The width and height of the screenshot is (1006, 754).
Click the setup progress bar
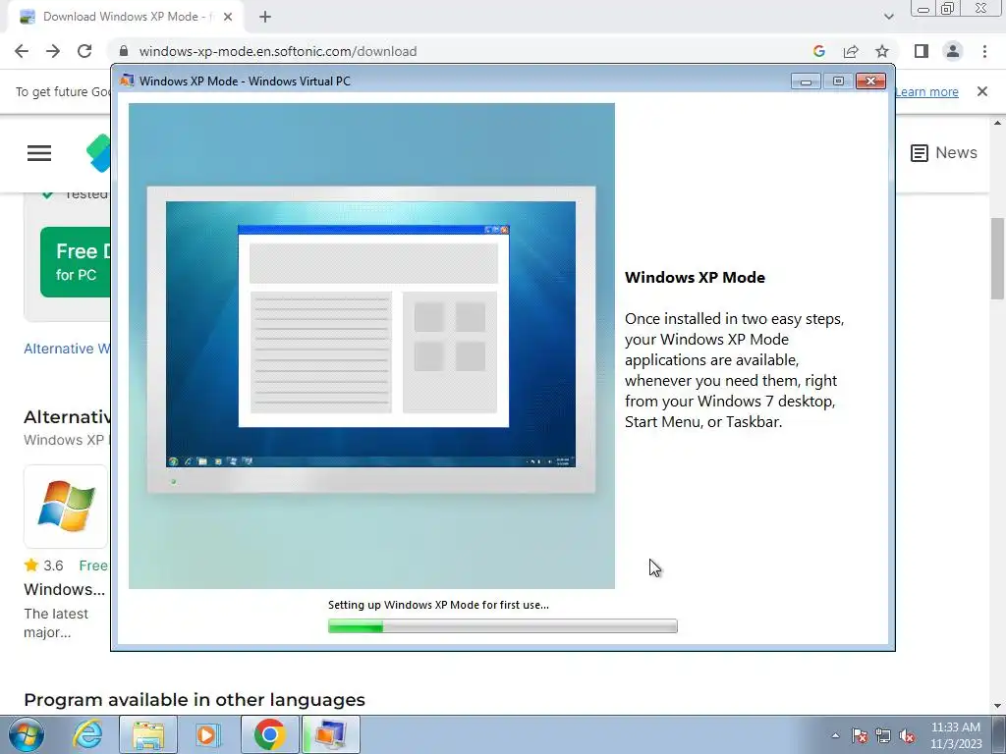(x=502, y=626)
